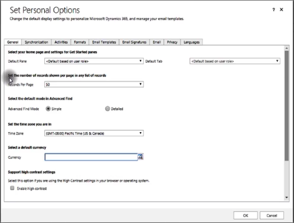Switch to Email Templates tab

pyautogui.click(x=104, y=42)
